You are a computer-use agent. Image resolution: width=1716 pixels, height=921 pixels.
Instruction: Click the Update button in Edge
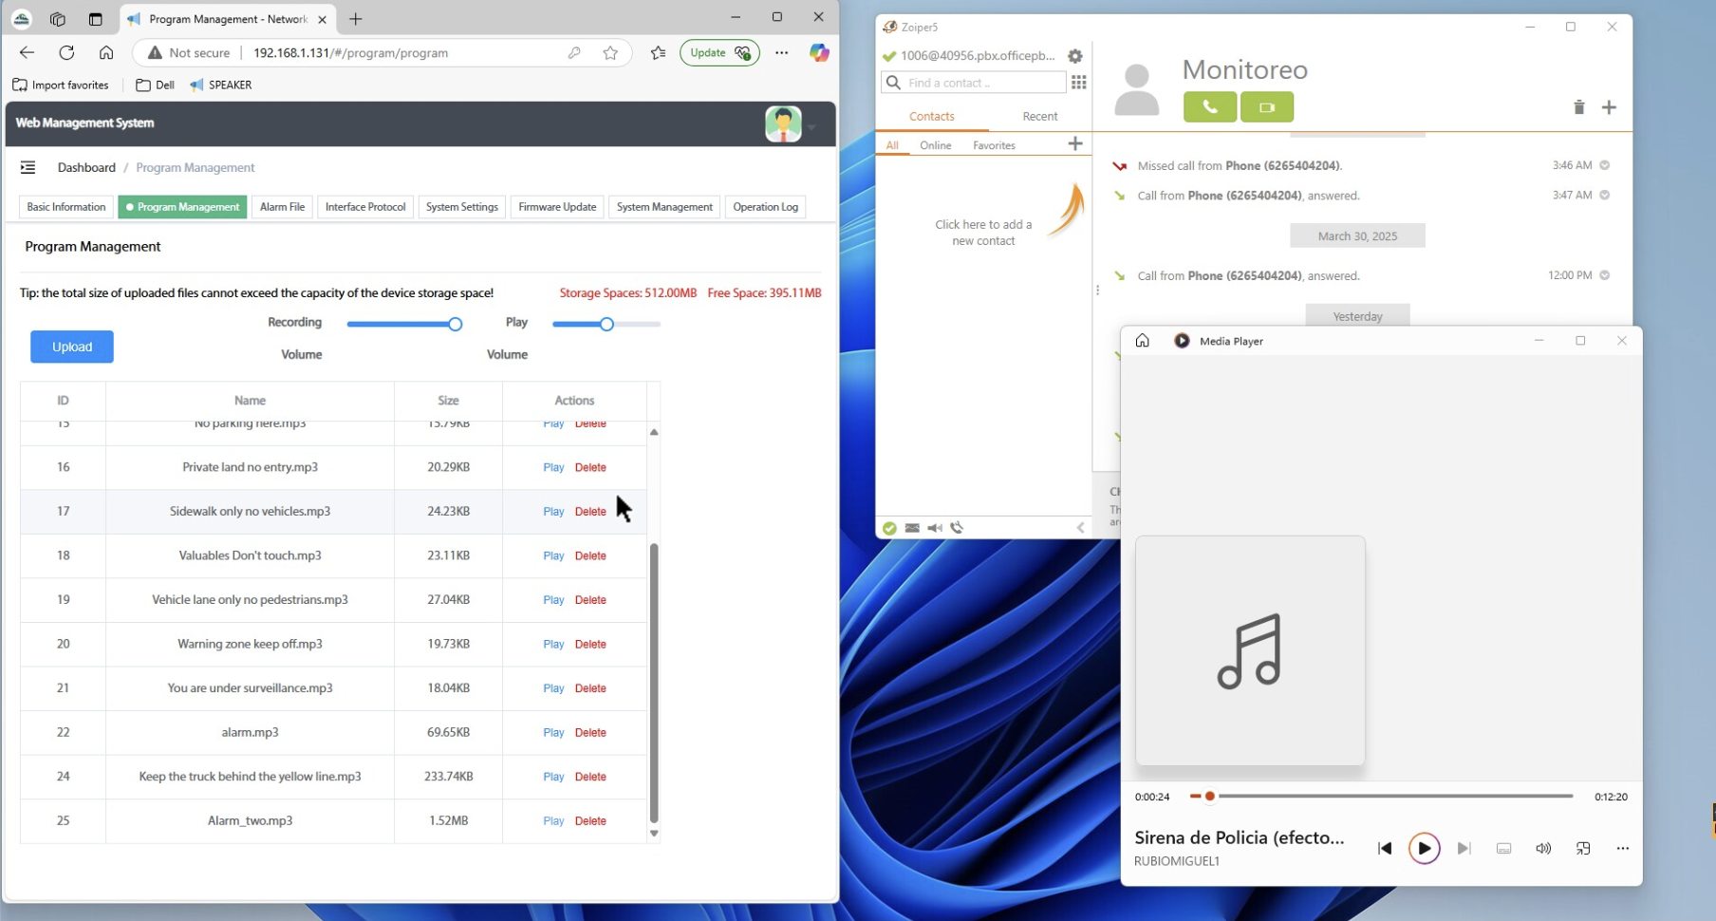click(x=719, y=53)
